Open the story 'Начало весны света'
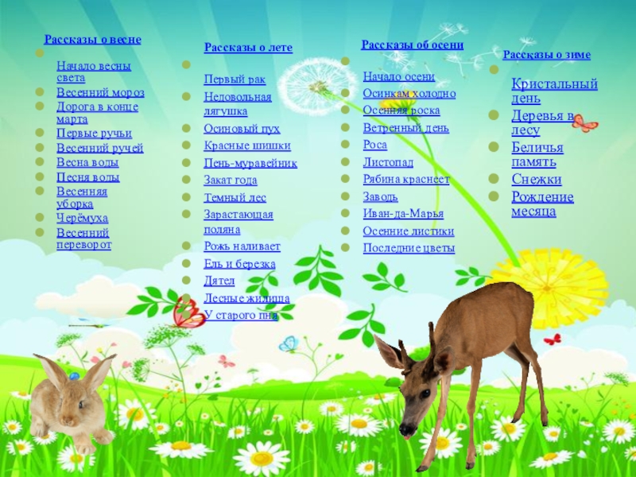 (94, 72)
